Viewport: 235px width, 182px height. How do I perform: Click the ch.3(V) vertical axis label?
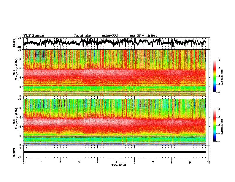click(x=14, y=153)
